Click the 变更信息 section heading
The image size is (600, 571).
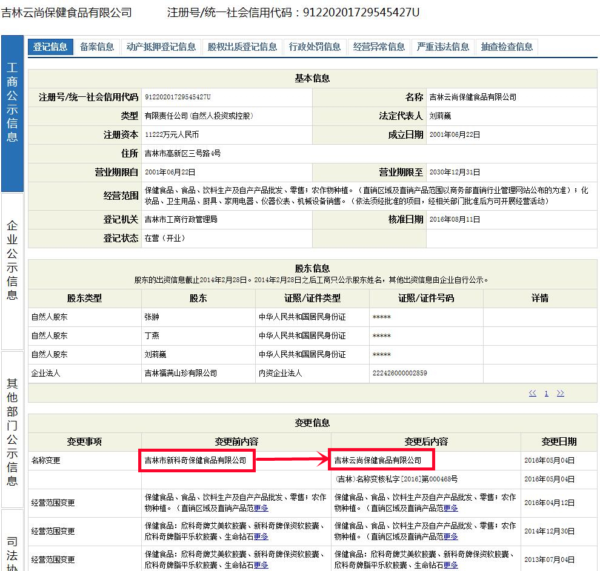coord(312,423)
